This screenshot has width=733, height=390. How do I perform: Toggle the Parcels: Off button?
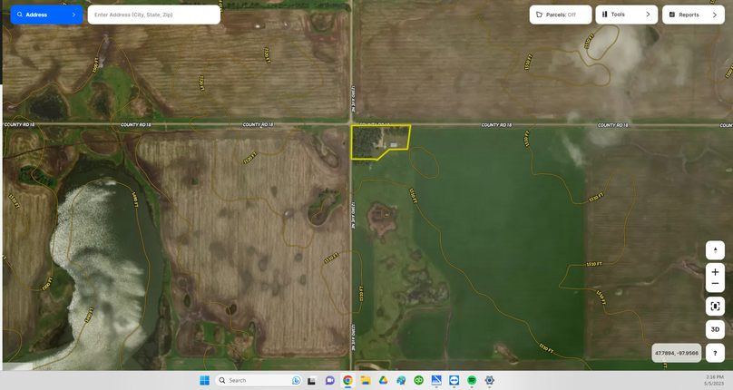pyautogui.click(x=561, y=15)
